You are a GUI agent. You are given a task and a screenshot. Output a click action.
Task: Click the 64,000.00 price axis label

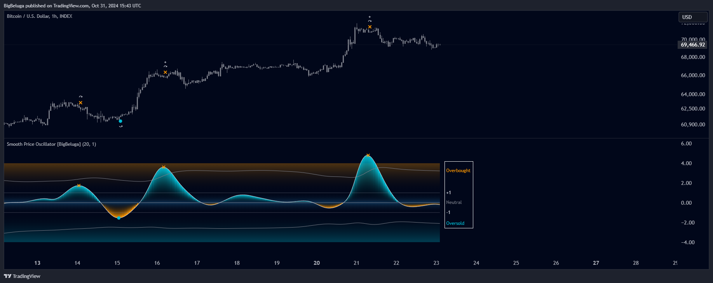693,94
